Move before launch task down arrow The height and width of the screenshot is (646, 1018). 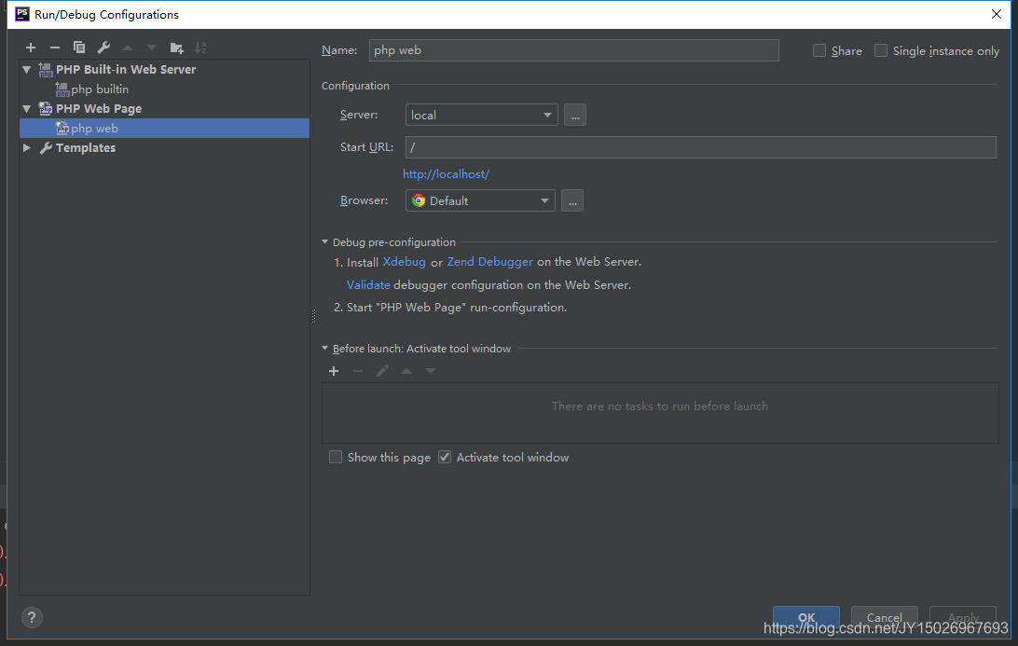click(x=431, y=371)
